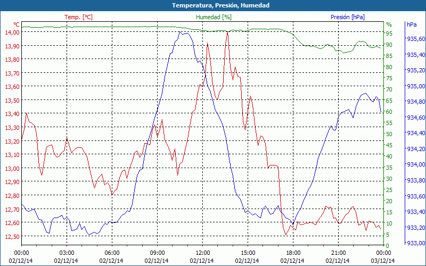
Task: Click the 09:00 time axis label
Action: pyautogui.click(x=157, y=253)
